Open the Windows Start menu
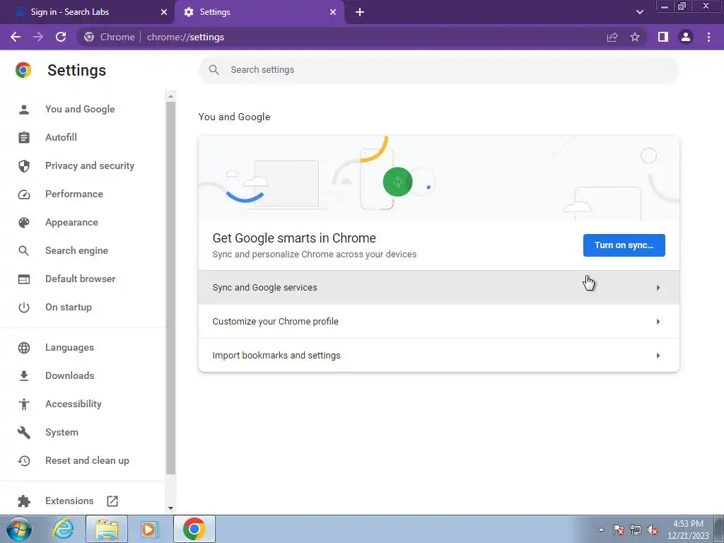 coord(19,529)
